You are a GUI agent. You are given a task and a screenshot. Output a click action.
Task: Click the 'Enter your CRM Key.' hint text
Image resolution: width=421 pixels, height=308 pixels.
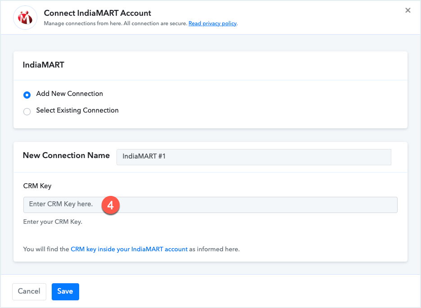(53, 222)
